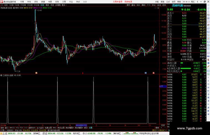Screen dimensions: 210x135
Task: Select the VOL-TDX indicator tab
Action: [19, 128]
